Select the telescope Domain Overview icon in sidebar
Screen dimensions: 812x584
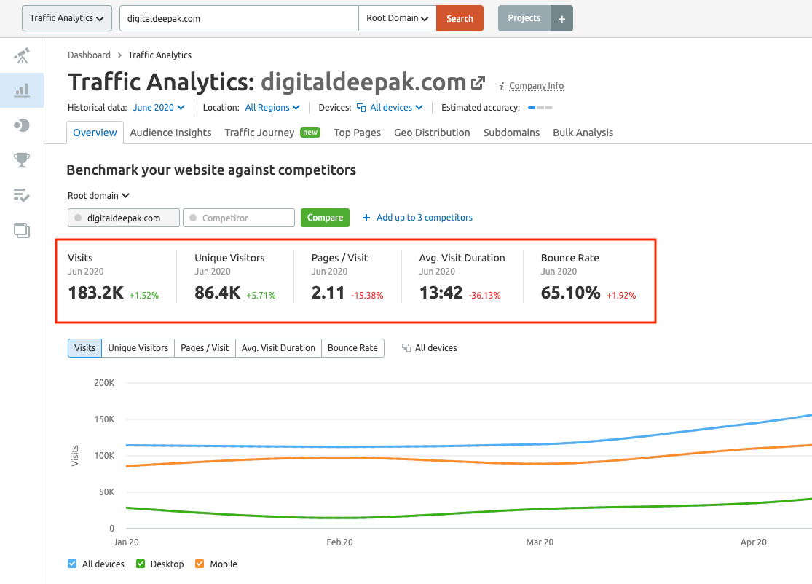point(21,56)
